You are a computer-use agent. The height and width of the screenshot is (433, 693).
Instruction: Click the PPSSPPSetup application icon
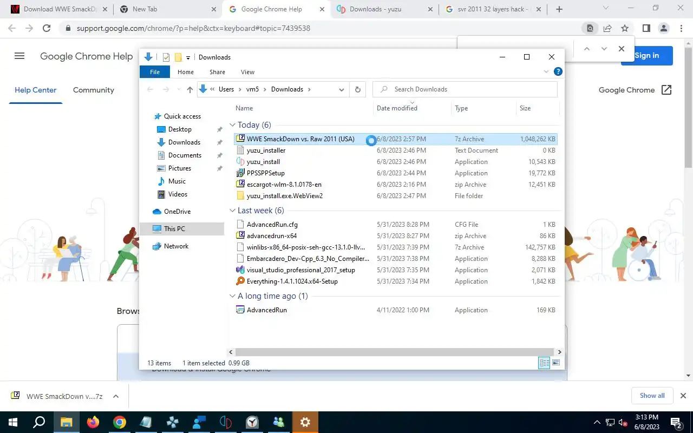click(x=241, y=173)
